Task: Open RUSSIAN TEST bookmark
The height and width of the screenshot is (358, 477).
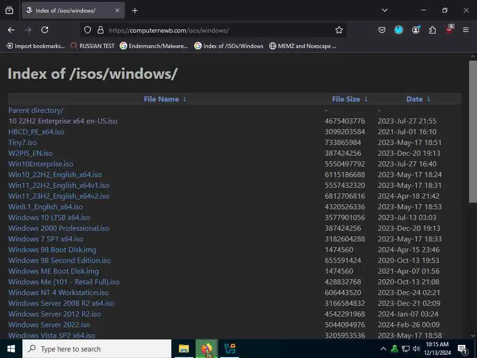Action: (93, 46)
